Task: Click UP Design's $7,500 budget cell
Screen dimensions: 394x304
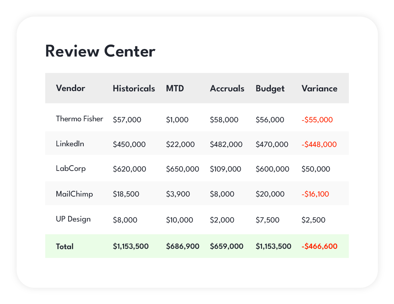Action: pyautogui.click(x=267, y=220)
